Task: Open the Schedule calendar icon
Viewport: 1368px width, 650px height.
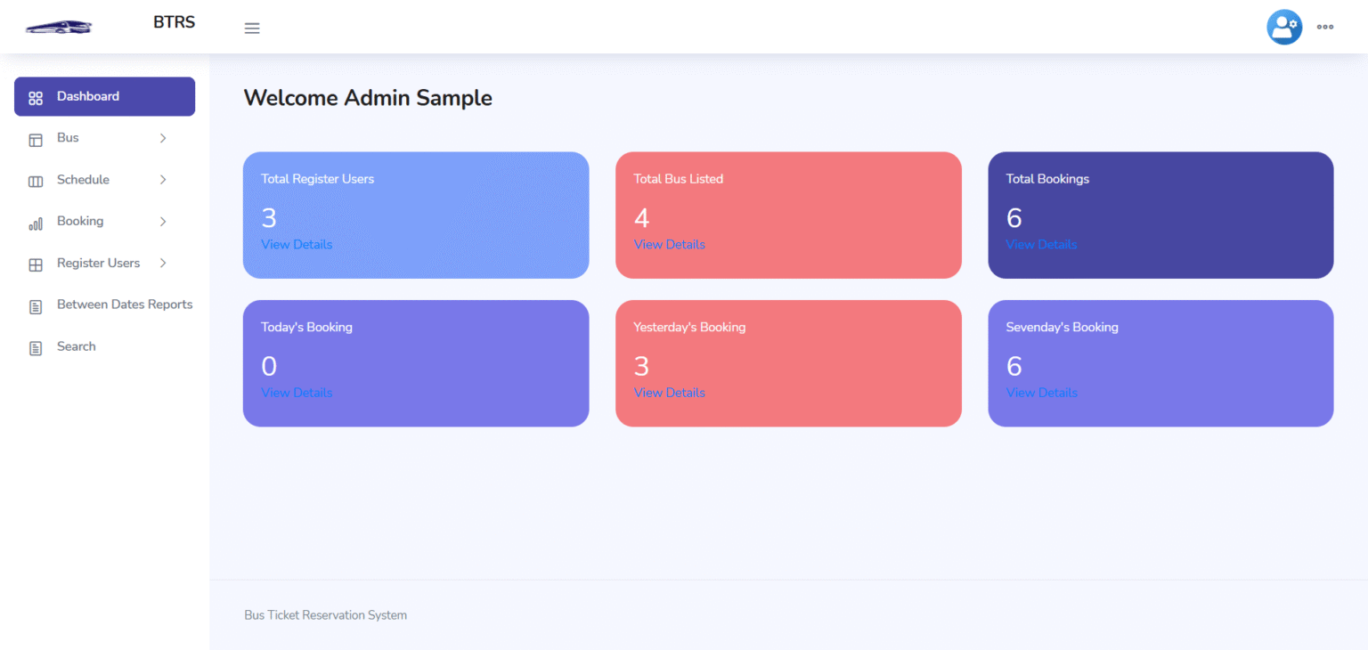Action: 34,179
